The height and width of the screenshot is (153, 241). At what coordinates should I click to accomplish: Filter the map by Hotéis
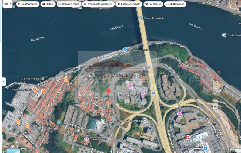pos(48,4)
